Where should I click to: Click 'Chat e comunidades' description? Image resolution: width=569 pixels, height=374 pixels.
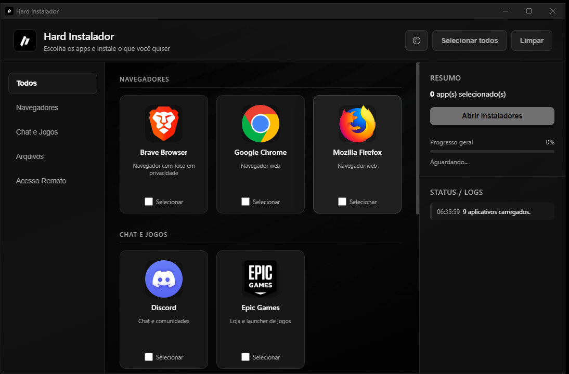(x=164, y=321)
